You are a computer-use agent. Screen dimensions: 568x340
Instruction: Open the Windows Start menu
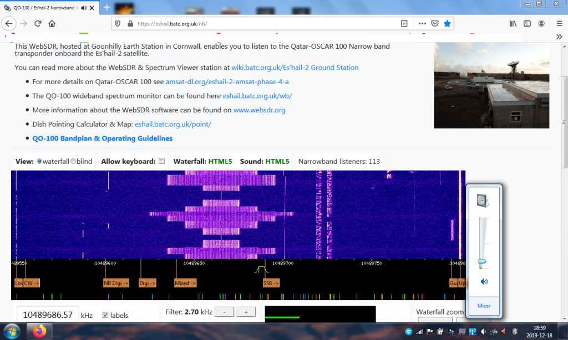click(x=12, y=331)
